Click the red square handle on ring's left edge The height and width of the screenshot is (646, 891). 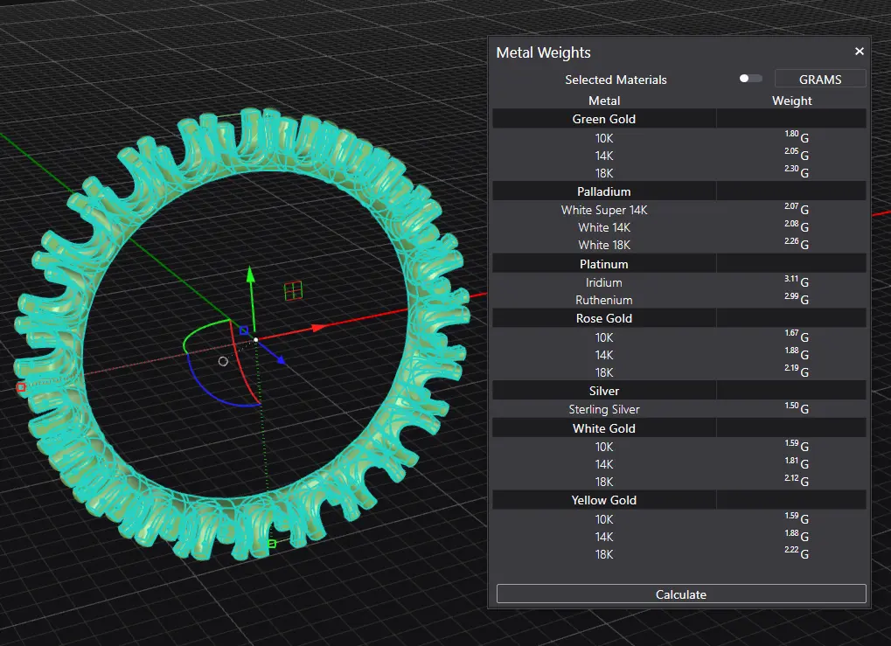tap(21, 387)
